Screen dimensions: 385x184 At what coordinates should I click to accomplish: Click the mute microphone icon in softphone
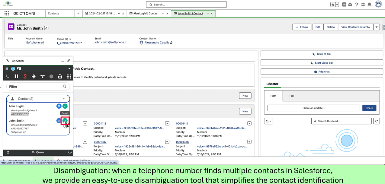click(25, 77)
